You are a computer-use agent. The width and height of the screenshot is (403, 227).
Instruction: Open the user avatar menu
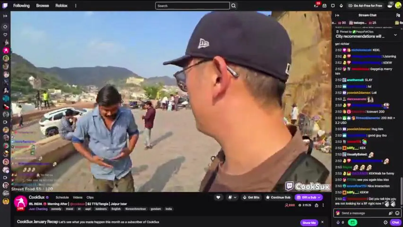pyautogui.click(x=398, y=5)
